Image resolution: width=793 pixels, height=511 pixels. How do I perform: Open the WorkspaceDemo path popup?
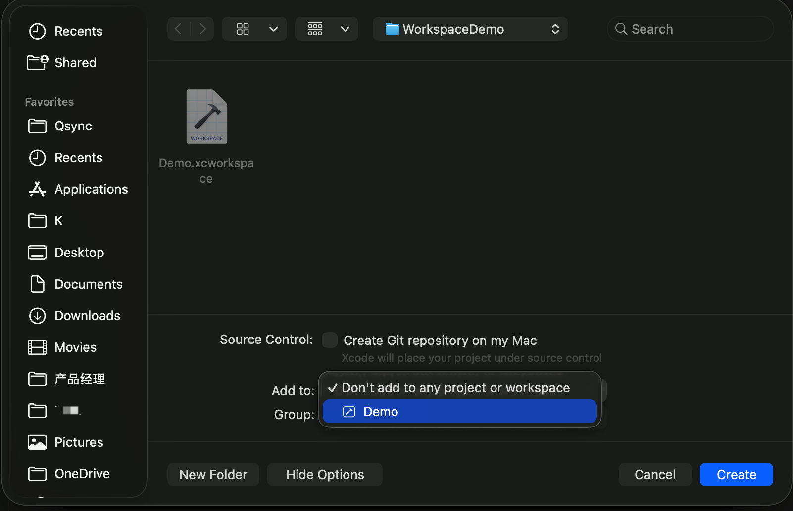[x=470, y=29]
